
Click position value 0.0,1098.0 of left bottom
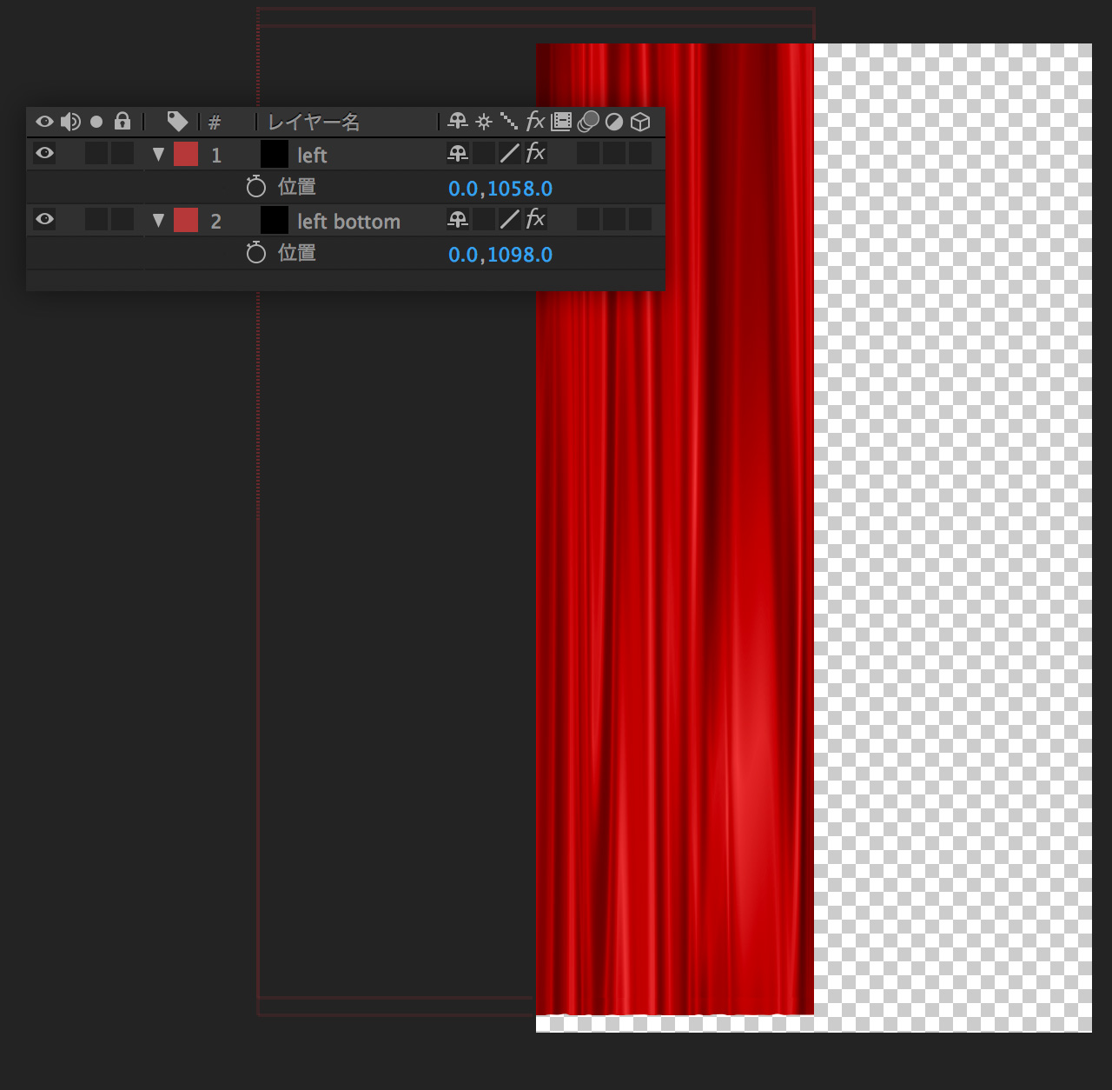coord(500,255)
